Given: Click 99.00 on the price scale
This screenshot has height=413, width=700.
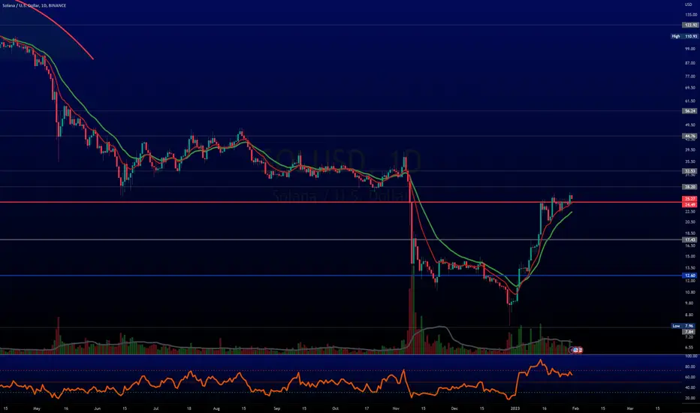Looking at the screenshot, I should (x=691, y=49).
